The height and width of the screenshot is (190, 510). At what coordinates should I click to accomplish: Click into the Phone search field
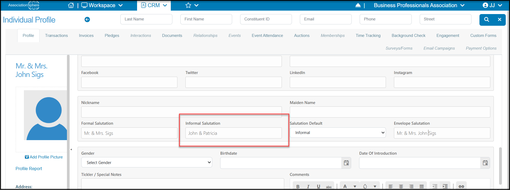coord(386,19)
